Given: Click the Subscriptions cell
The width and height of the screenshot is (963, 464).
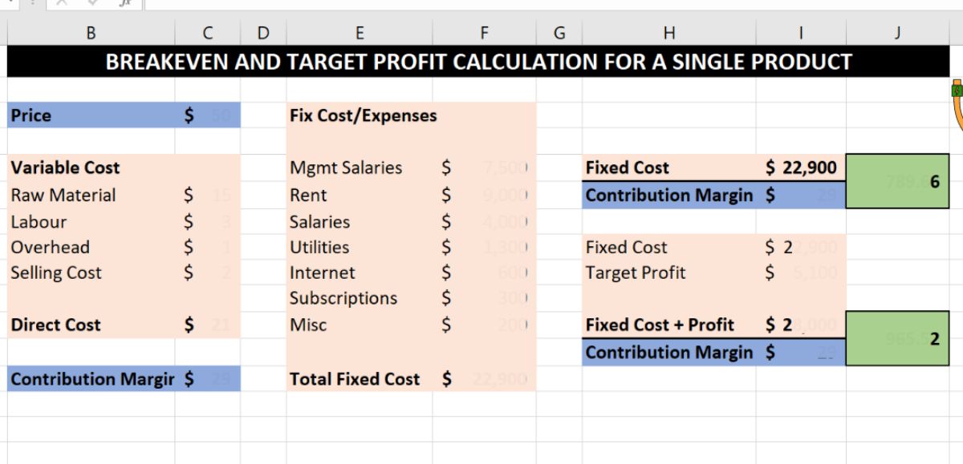Looking at the screenshot, I should coord(359,298).
